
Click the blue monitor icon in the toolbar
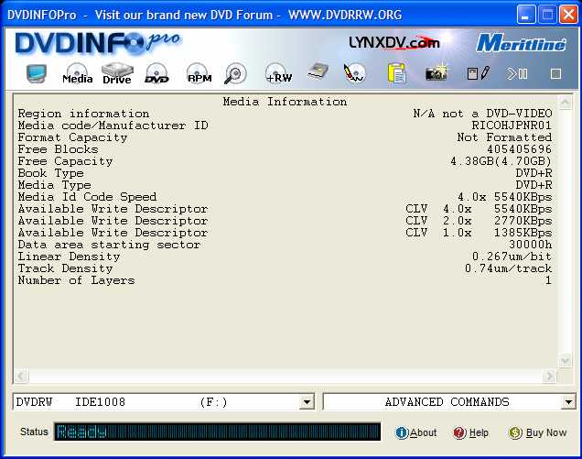37,73
